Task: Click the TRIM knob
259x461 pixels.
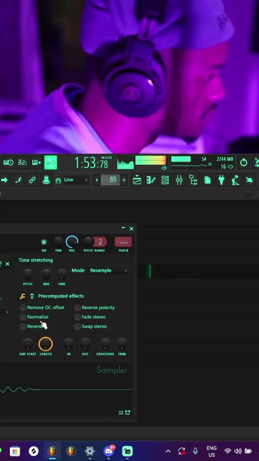Action: point(121,344)
